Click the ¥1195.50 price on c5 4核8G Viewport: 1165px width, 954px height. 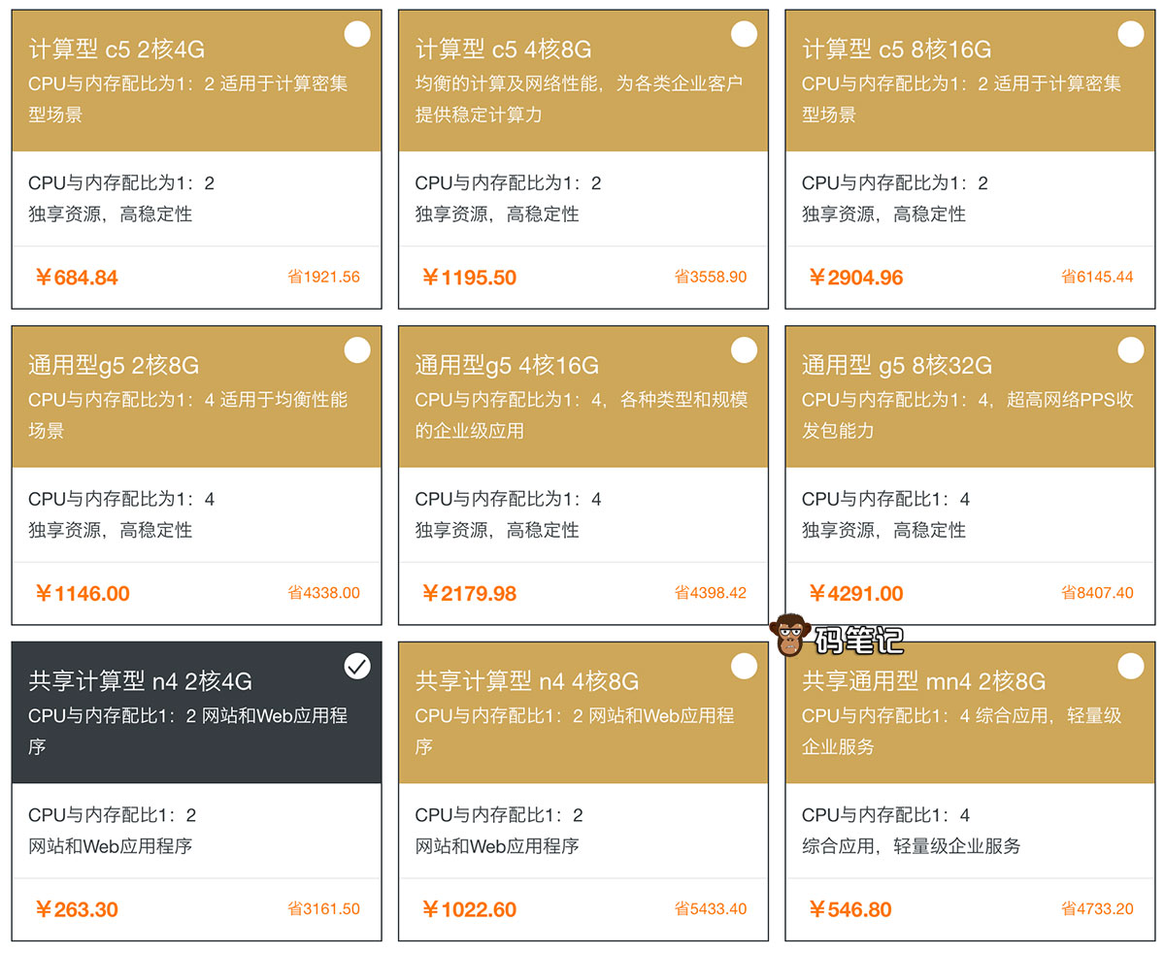[x=469, y=278]
